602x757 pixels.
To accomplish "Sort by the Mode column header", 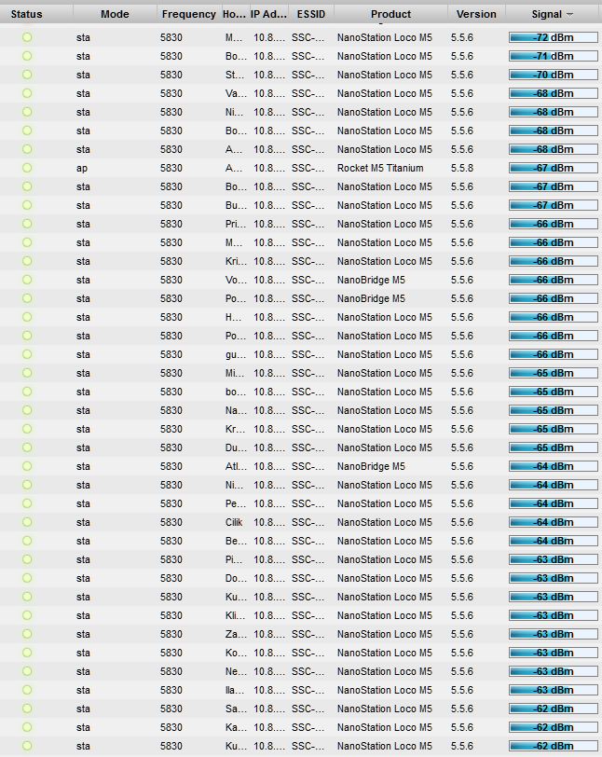I will click(115, 15).
